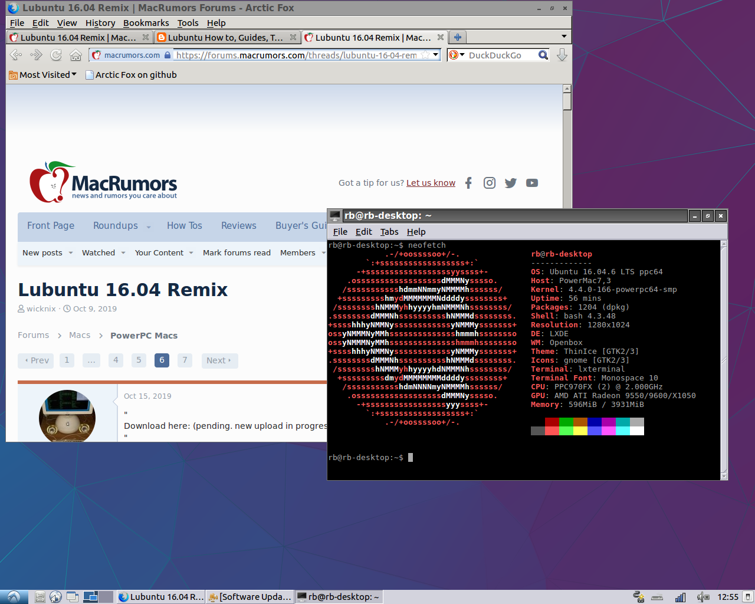This screenshot has height=604, width=755.
Task: Expand the Most Visited bookmarks folder
Action: (42, 75)
